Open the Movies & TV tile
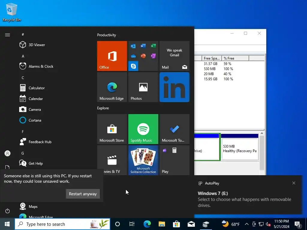307x230 pixels. 112,160
